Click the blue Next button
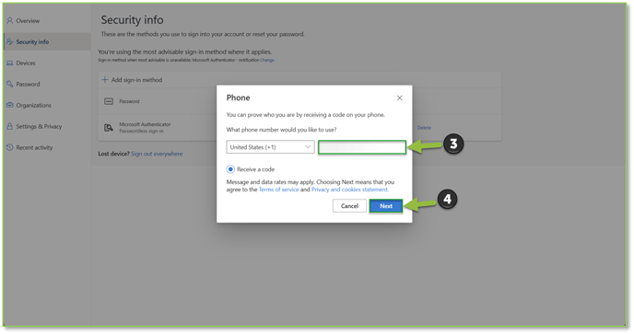Viewport: 634px width, 334px height. point(386,205)
